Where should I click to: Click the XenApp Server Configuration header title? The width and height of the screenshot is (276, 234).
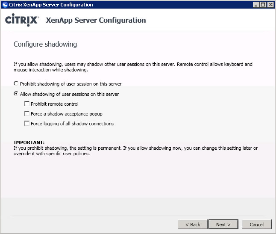96,20
